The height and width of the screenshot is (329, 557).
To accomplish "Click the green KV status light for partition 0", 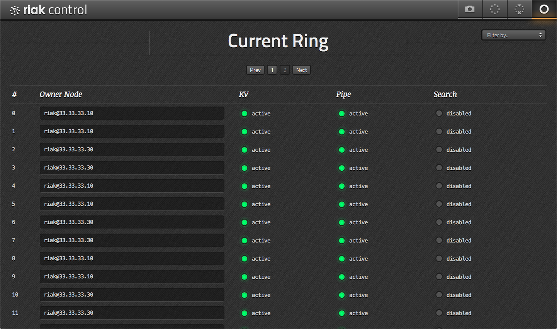I will (x=245, y=114).
